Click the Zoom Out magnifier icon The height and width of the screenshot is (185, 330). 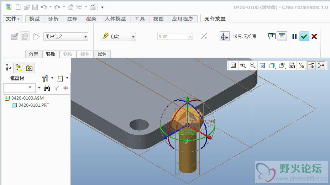point(253,65)
